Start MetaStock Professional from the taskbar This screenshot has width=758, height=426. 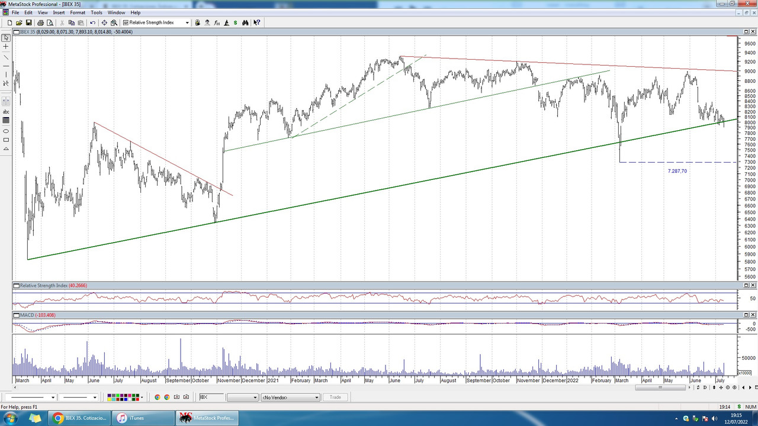(x=207, y=418)
